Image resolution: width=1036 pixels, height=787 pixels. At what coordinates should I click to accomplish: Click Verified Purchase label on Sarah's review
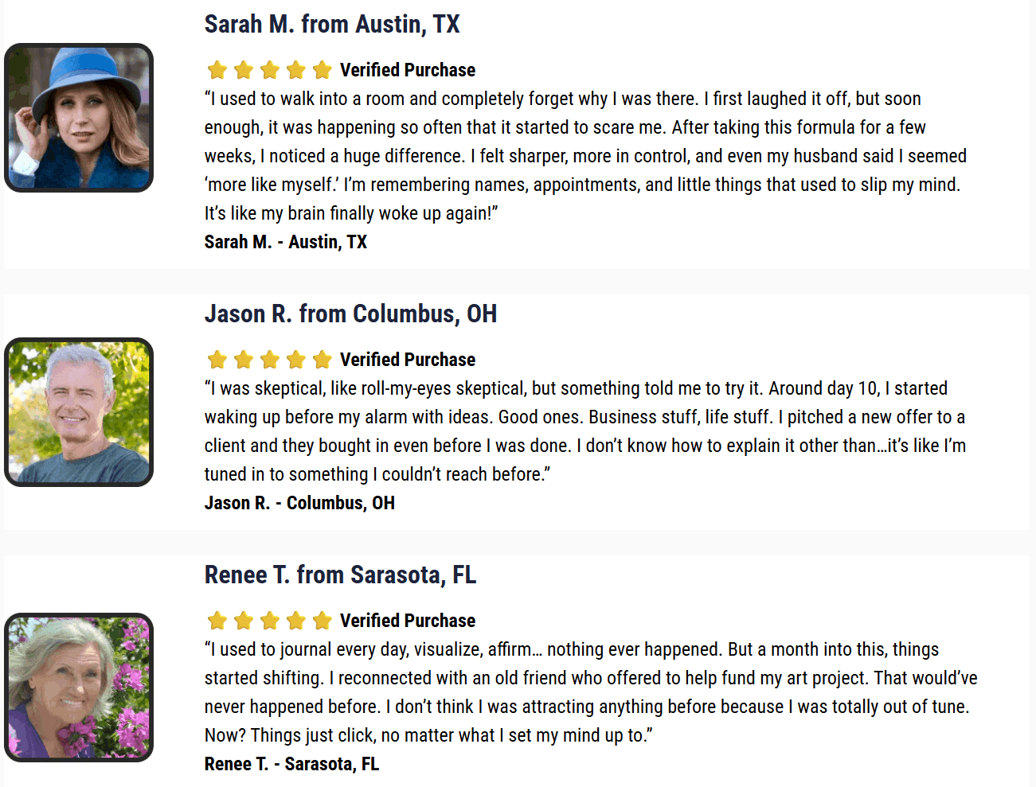(x=408, y=70)
